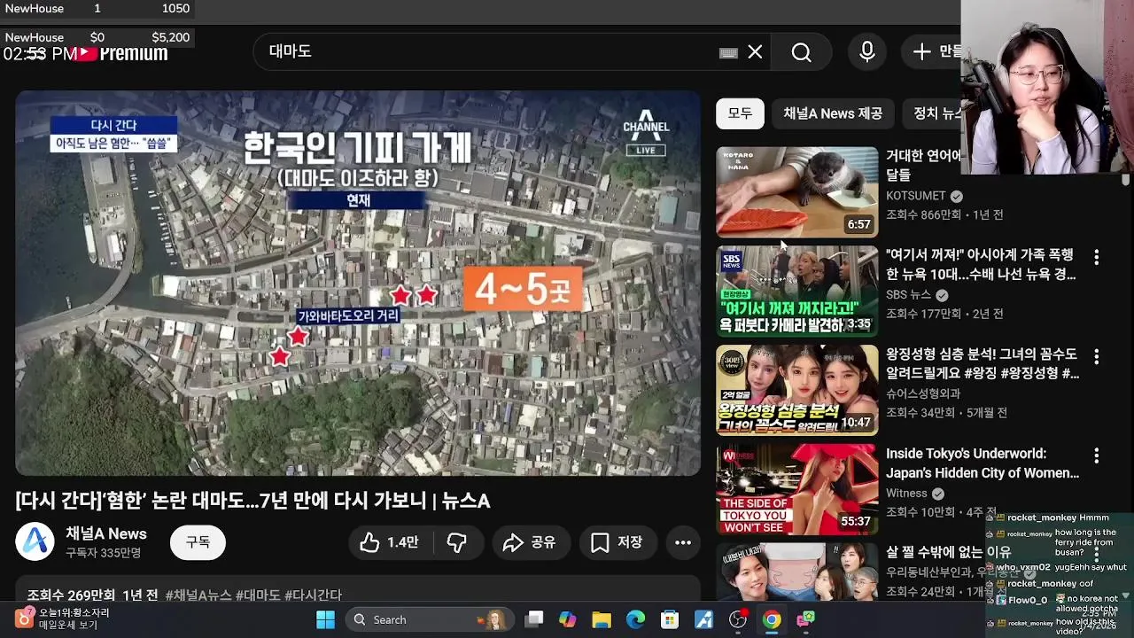Screen dimensions: 1134x638
Task: Like the video (1.4만 thumbs up)
Action: tap(389, 542)
